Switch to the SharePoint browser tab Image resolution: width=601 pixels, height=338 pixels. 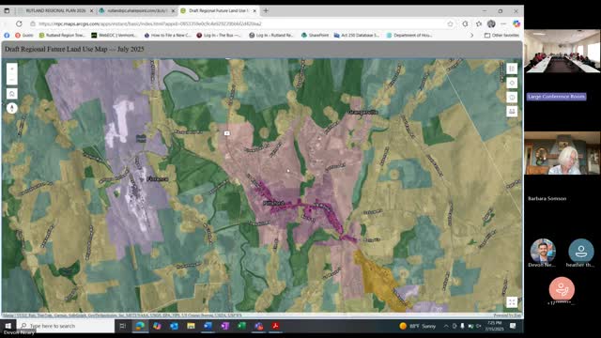tap(137, 10)
